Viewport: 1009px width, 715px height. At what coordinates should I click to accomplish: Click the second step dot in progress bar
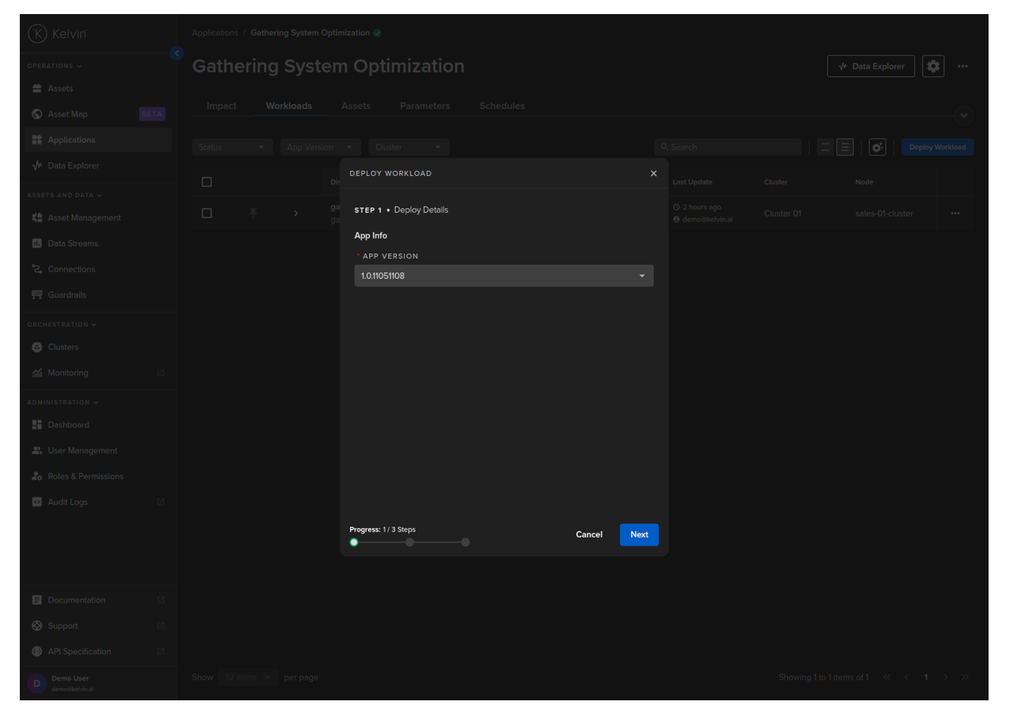(x=410, y=543)
